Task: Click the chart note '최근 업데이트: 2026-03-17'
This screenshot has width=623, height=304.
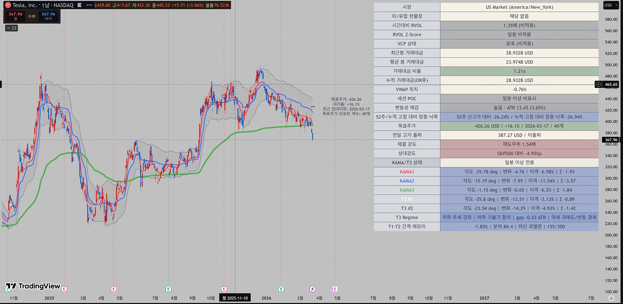Action: click(x=346, y=109)
